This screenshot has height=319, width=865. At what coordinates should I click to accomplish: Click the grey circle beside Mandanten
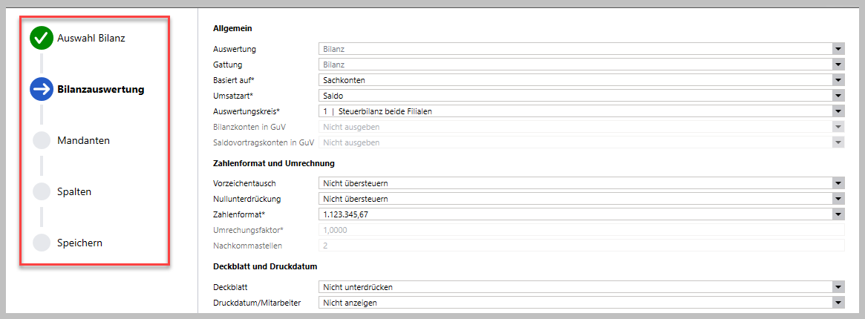[42, 140]
